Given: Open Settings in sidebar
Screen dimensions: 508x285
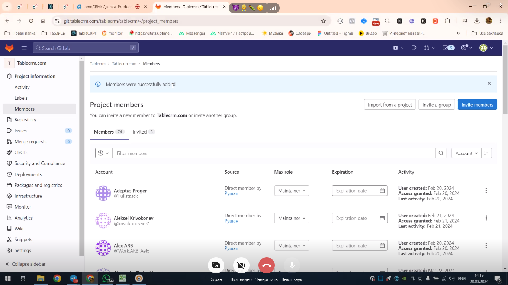Looking at the screenshot, I should 39,250.
